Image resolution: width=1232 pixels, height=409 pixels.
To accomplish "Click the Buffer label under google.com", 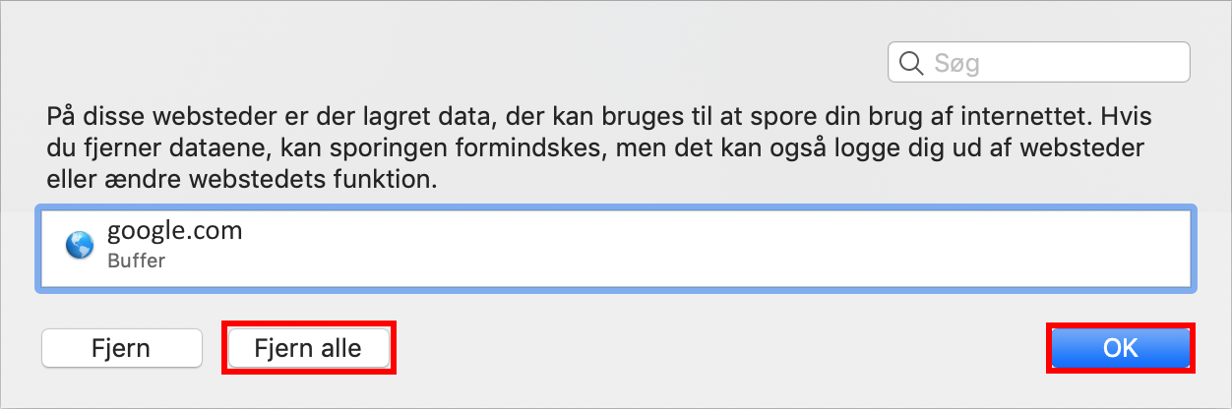I will click(x=136, y=262).
